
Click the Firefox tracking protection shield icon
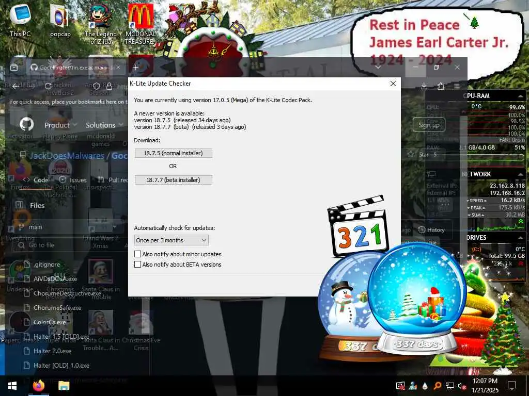pos(97,86)
